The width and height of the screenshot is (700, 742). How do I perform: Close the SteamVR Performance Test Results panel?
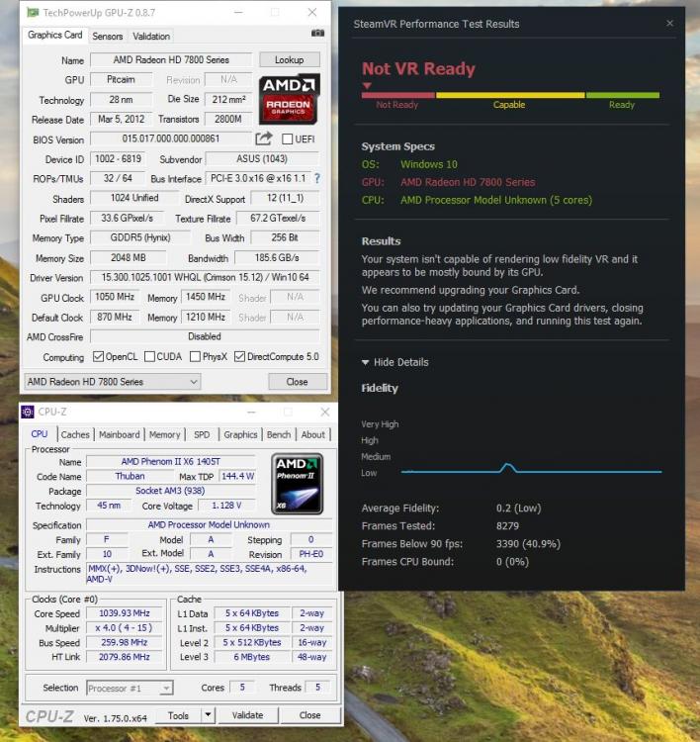[x=669, y=23]
